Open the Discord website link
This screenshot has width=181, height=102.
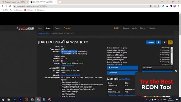click(70, 75)
